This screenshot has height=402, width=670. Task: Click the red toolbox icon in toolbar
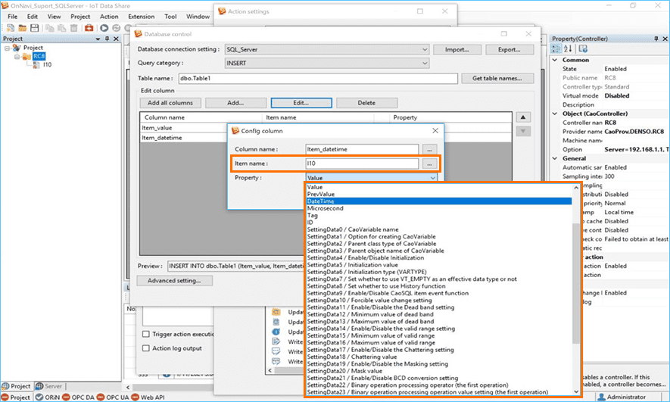pyautogui.click(x=89, y=28)
